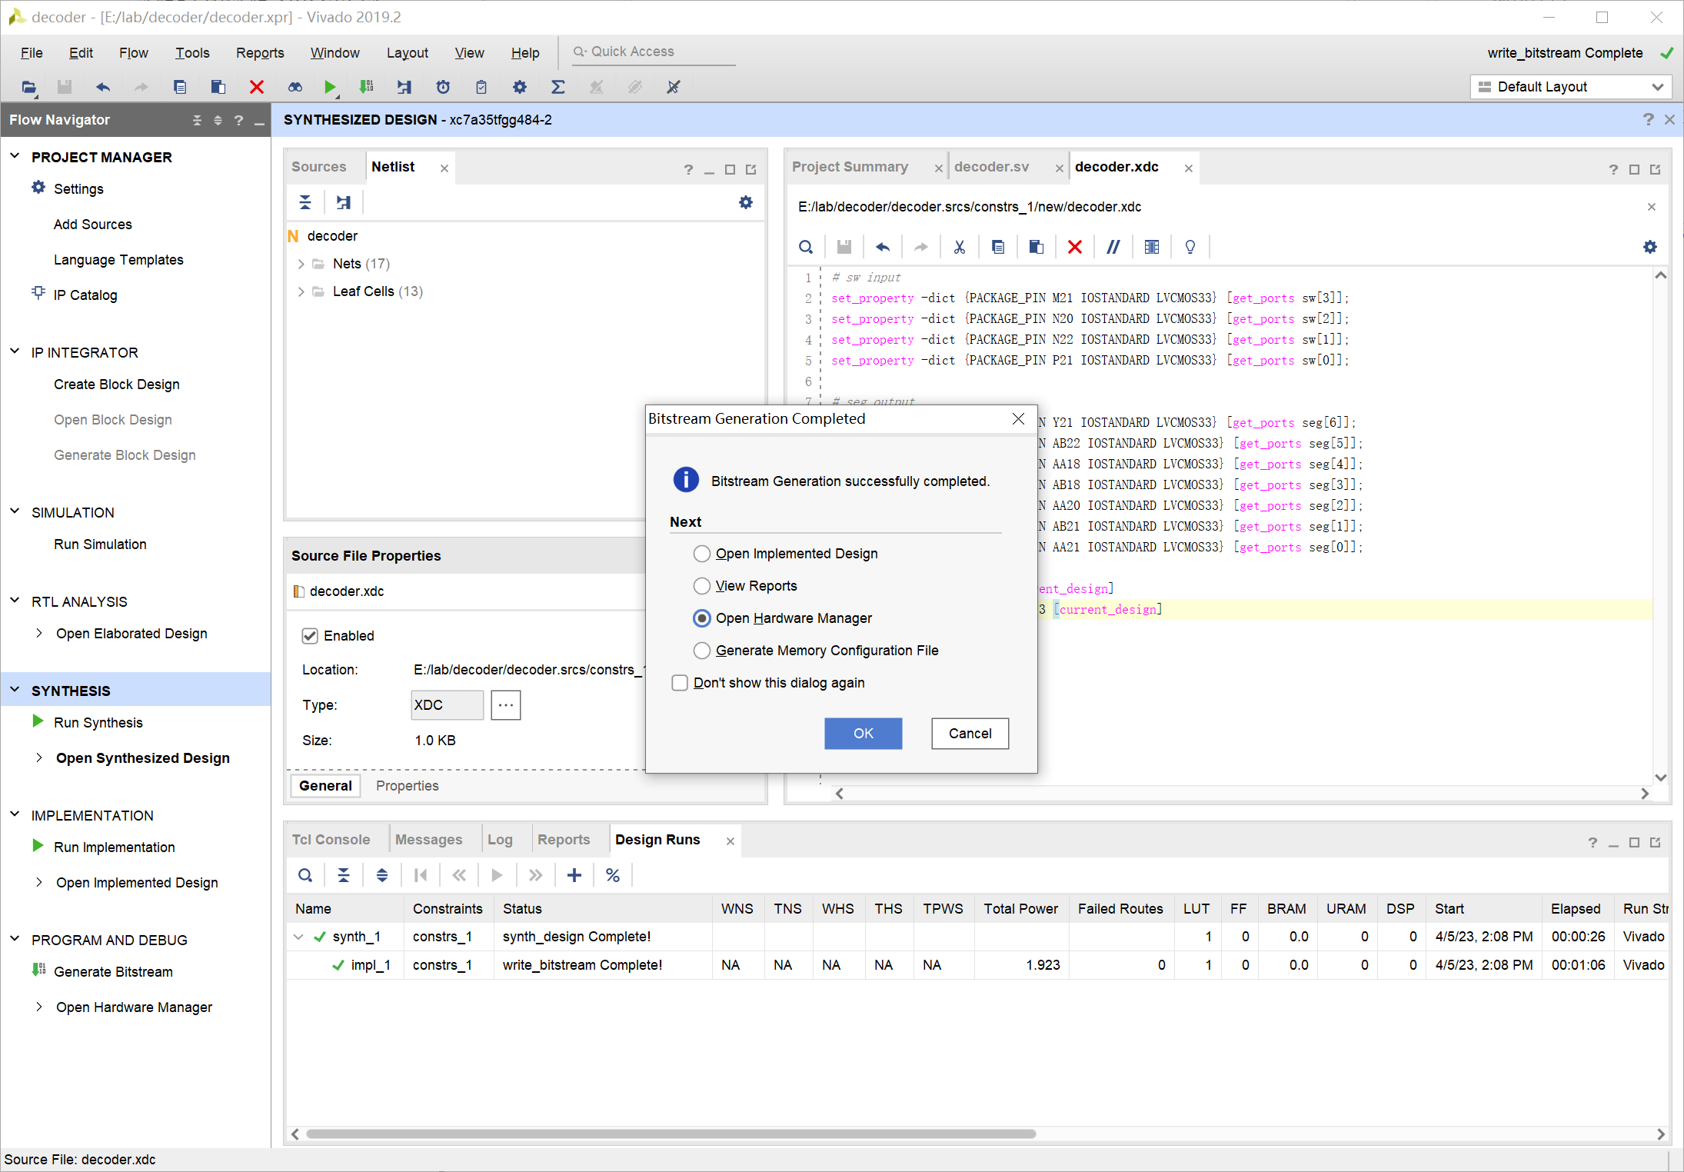The image size is (1684, 1172).
Task: Check Don't show this dialog again
Action: 680,683
